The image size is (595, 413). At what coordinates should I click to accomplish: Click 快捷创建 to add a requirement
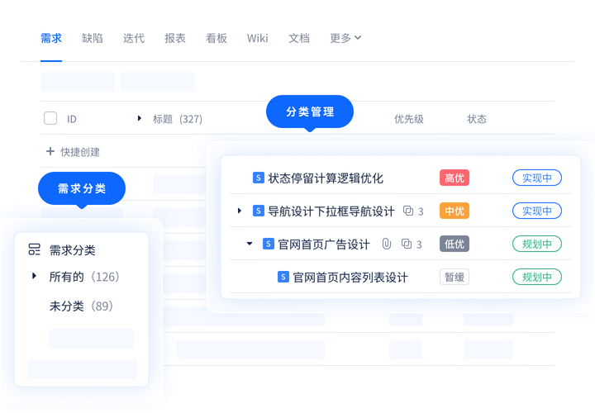80,152
